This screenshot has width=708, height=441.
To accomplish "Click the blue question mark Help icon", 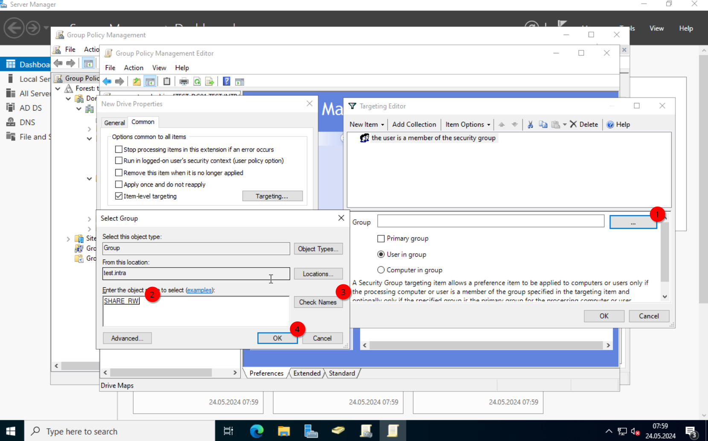I will [x=227, y=81].
